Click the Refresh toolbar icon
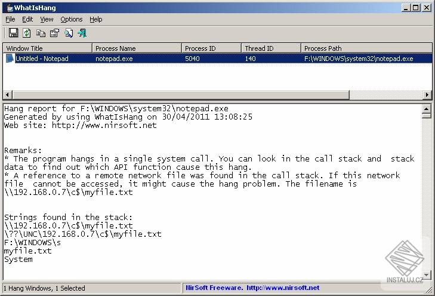The height and width of the screenshot is (296, 435). click(27, 33)
